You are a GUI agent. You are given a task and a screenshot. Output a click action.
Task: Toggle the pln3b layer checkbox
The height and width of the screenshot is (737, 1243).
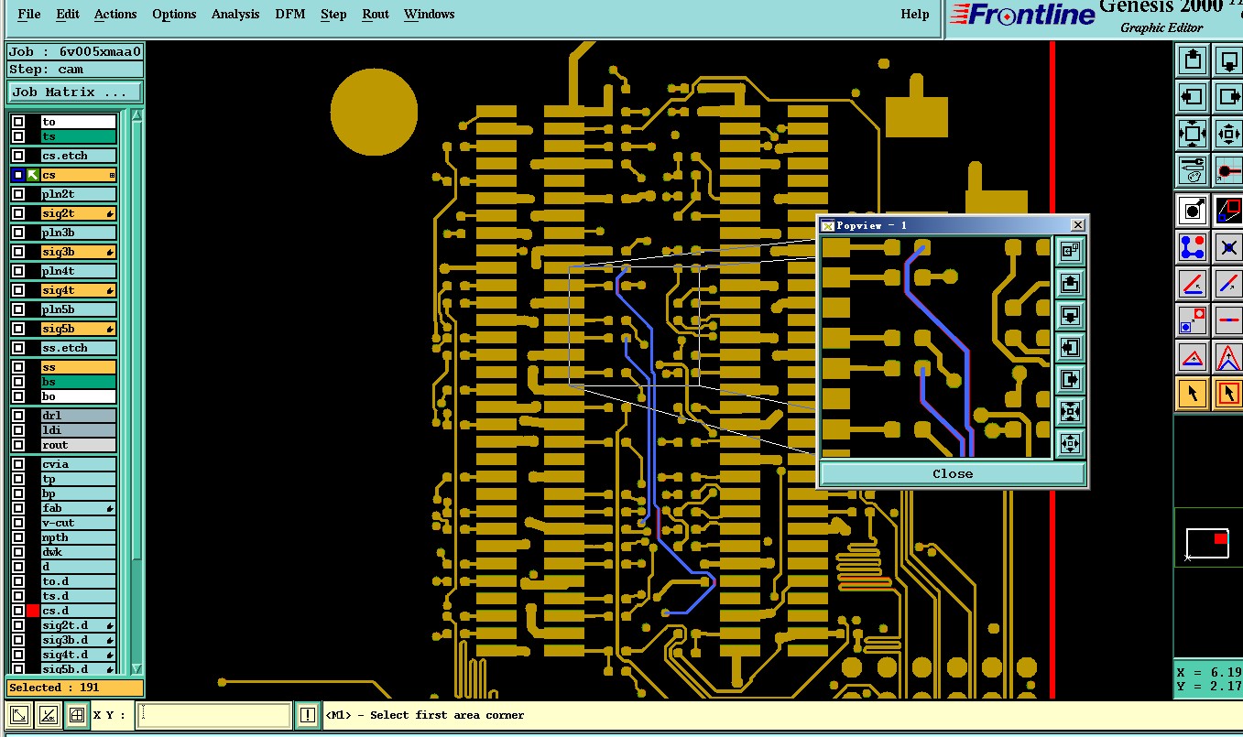tap(18, 233)
